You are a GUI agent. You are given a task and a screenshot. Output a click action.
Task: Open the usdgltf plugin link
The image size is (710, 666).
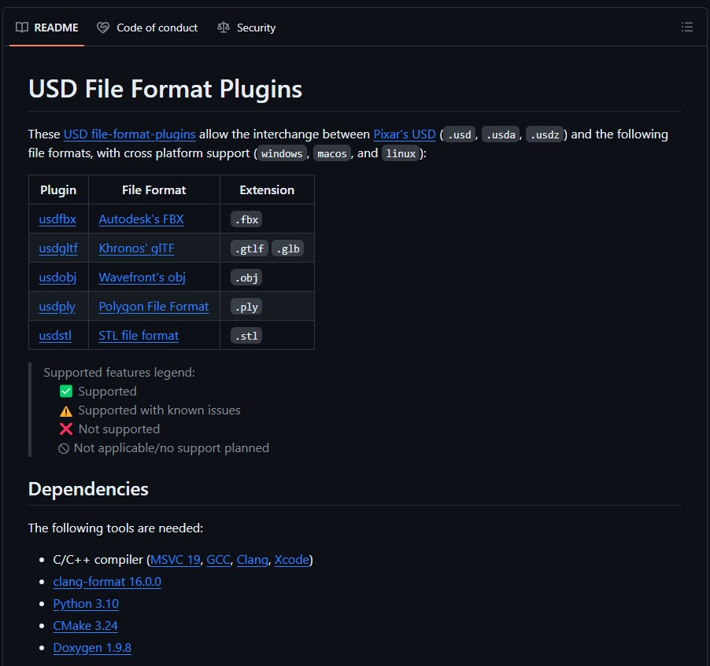click(58, 248)
